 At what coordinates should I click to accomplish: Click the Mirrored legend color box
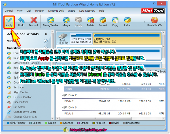(94, 123)
